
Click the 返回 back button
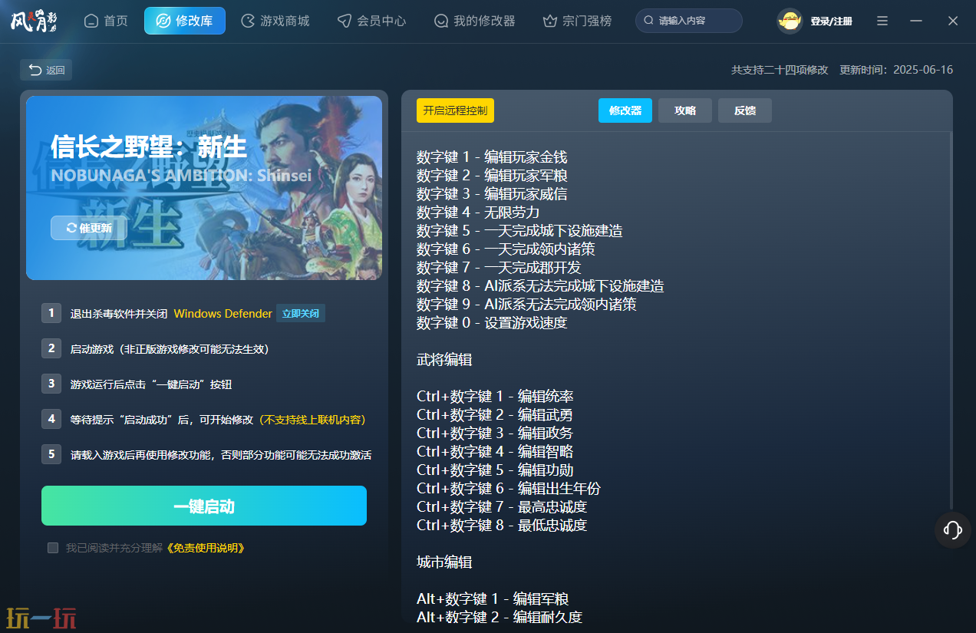46,70
